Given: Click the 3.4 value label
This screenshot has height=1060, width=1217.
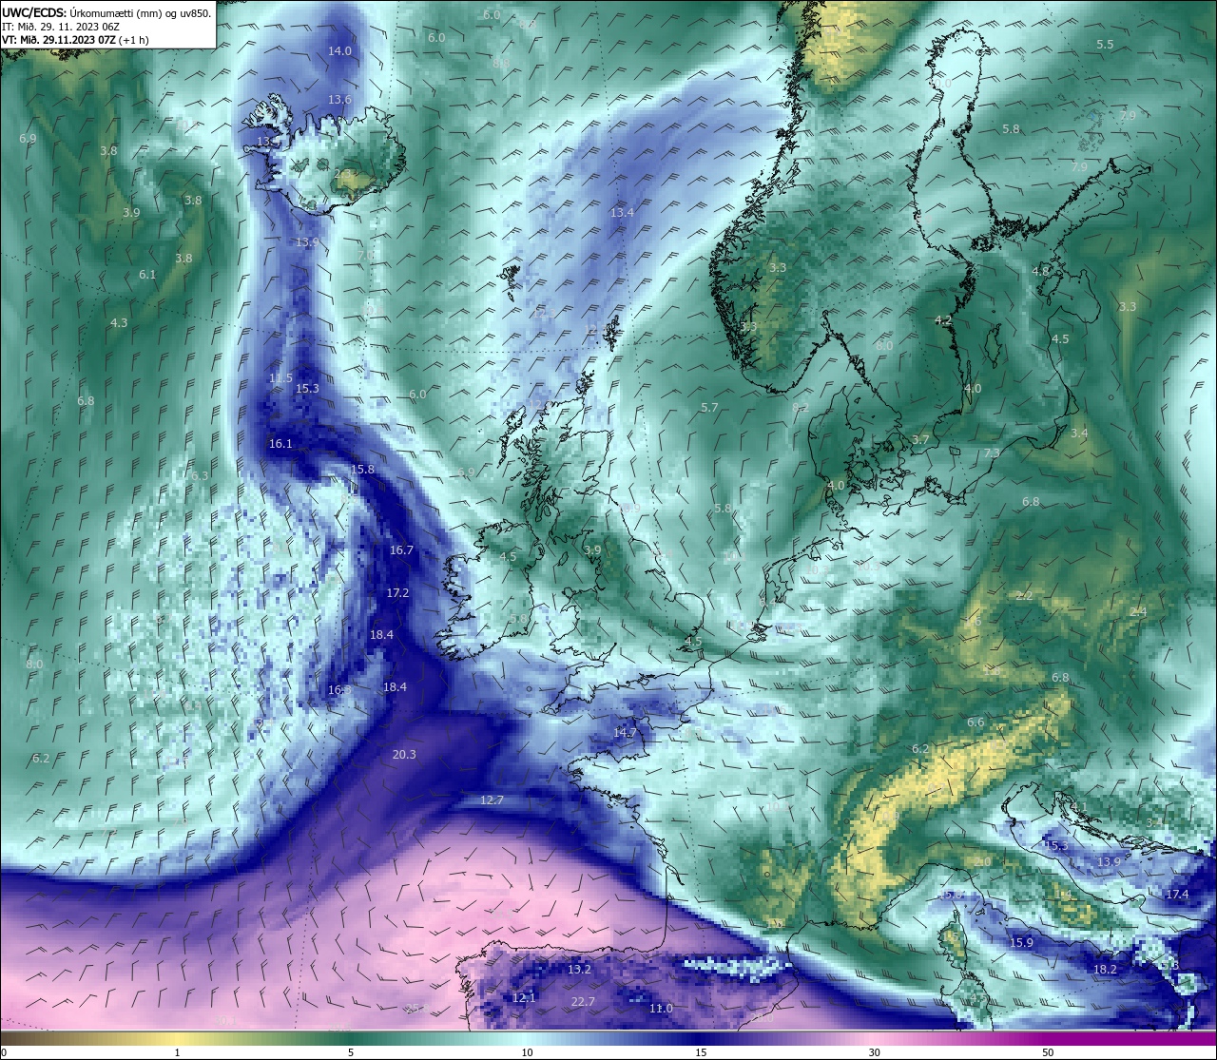Looking at the screenshot, I should coord(1079,434).
